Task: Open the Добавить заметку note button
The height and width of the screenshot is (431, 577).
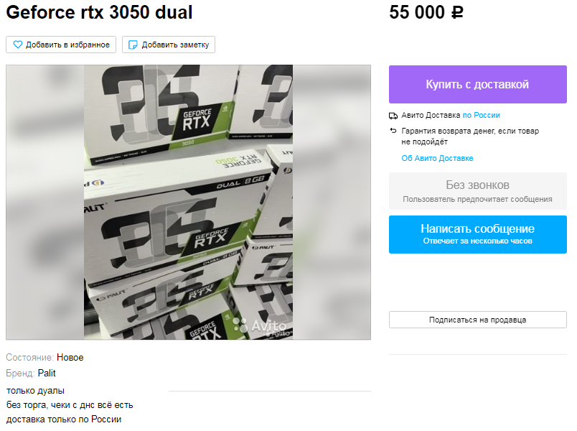Action: point(169,45)
